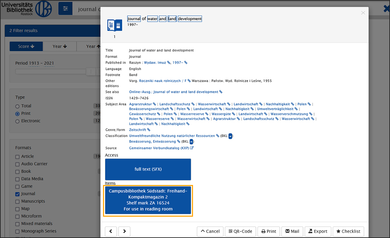Open full text (SFX) access
Viewport: 390px width, 238px height.
pos(148,169)
